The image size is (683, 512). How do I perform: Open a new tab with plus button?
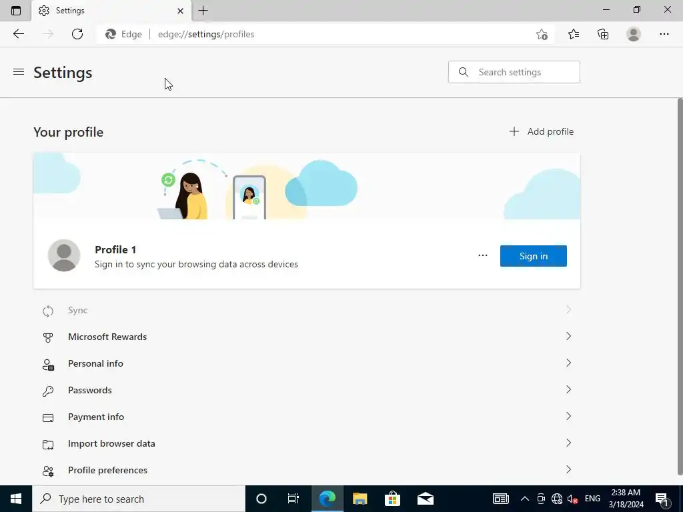[203, 11]
